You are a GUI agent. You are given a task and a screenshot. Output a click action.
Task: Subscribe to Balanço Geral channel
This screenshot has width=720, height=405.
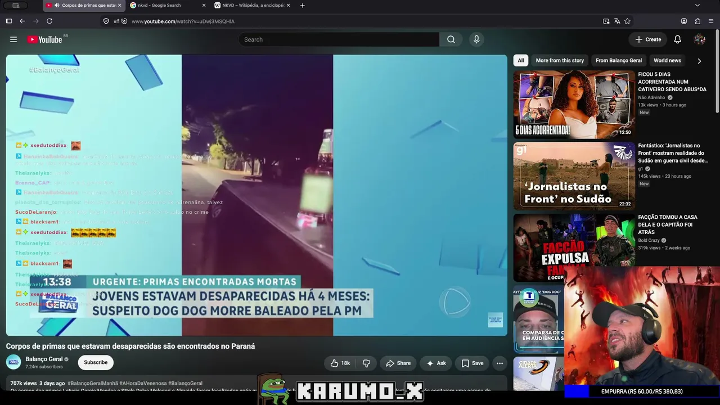click(x=96, y=363)
